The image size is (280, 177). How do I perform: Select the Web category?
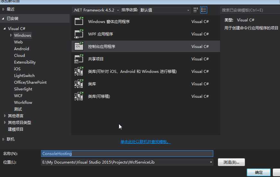click(18, 42)
